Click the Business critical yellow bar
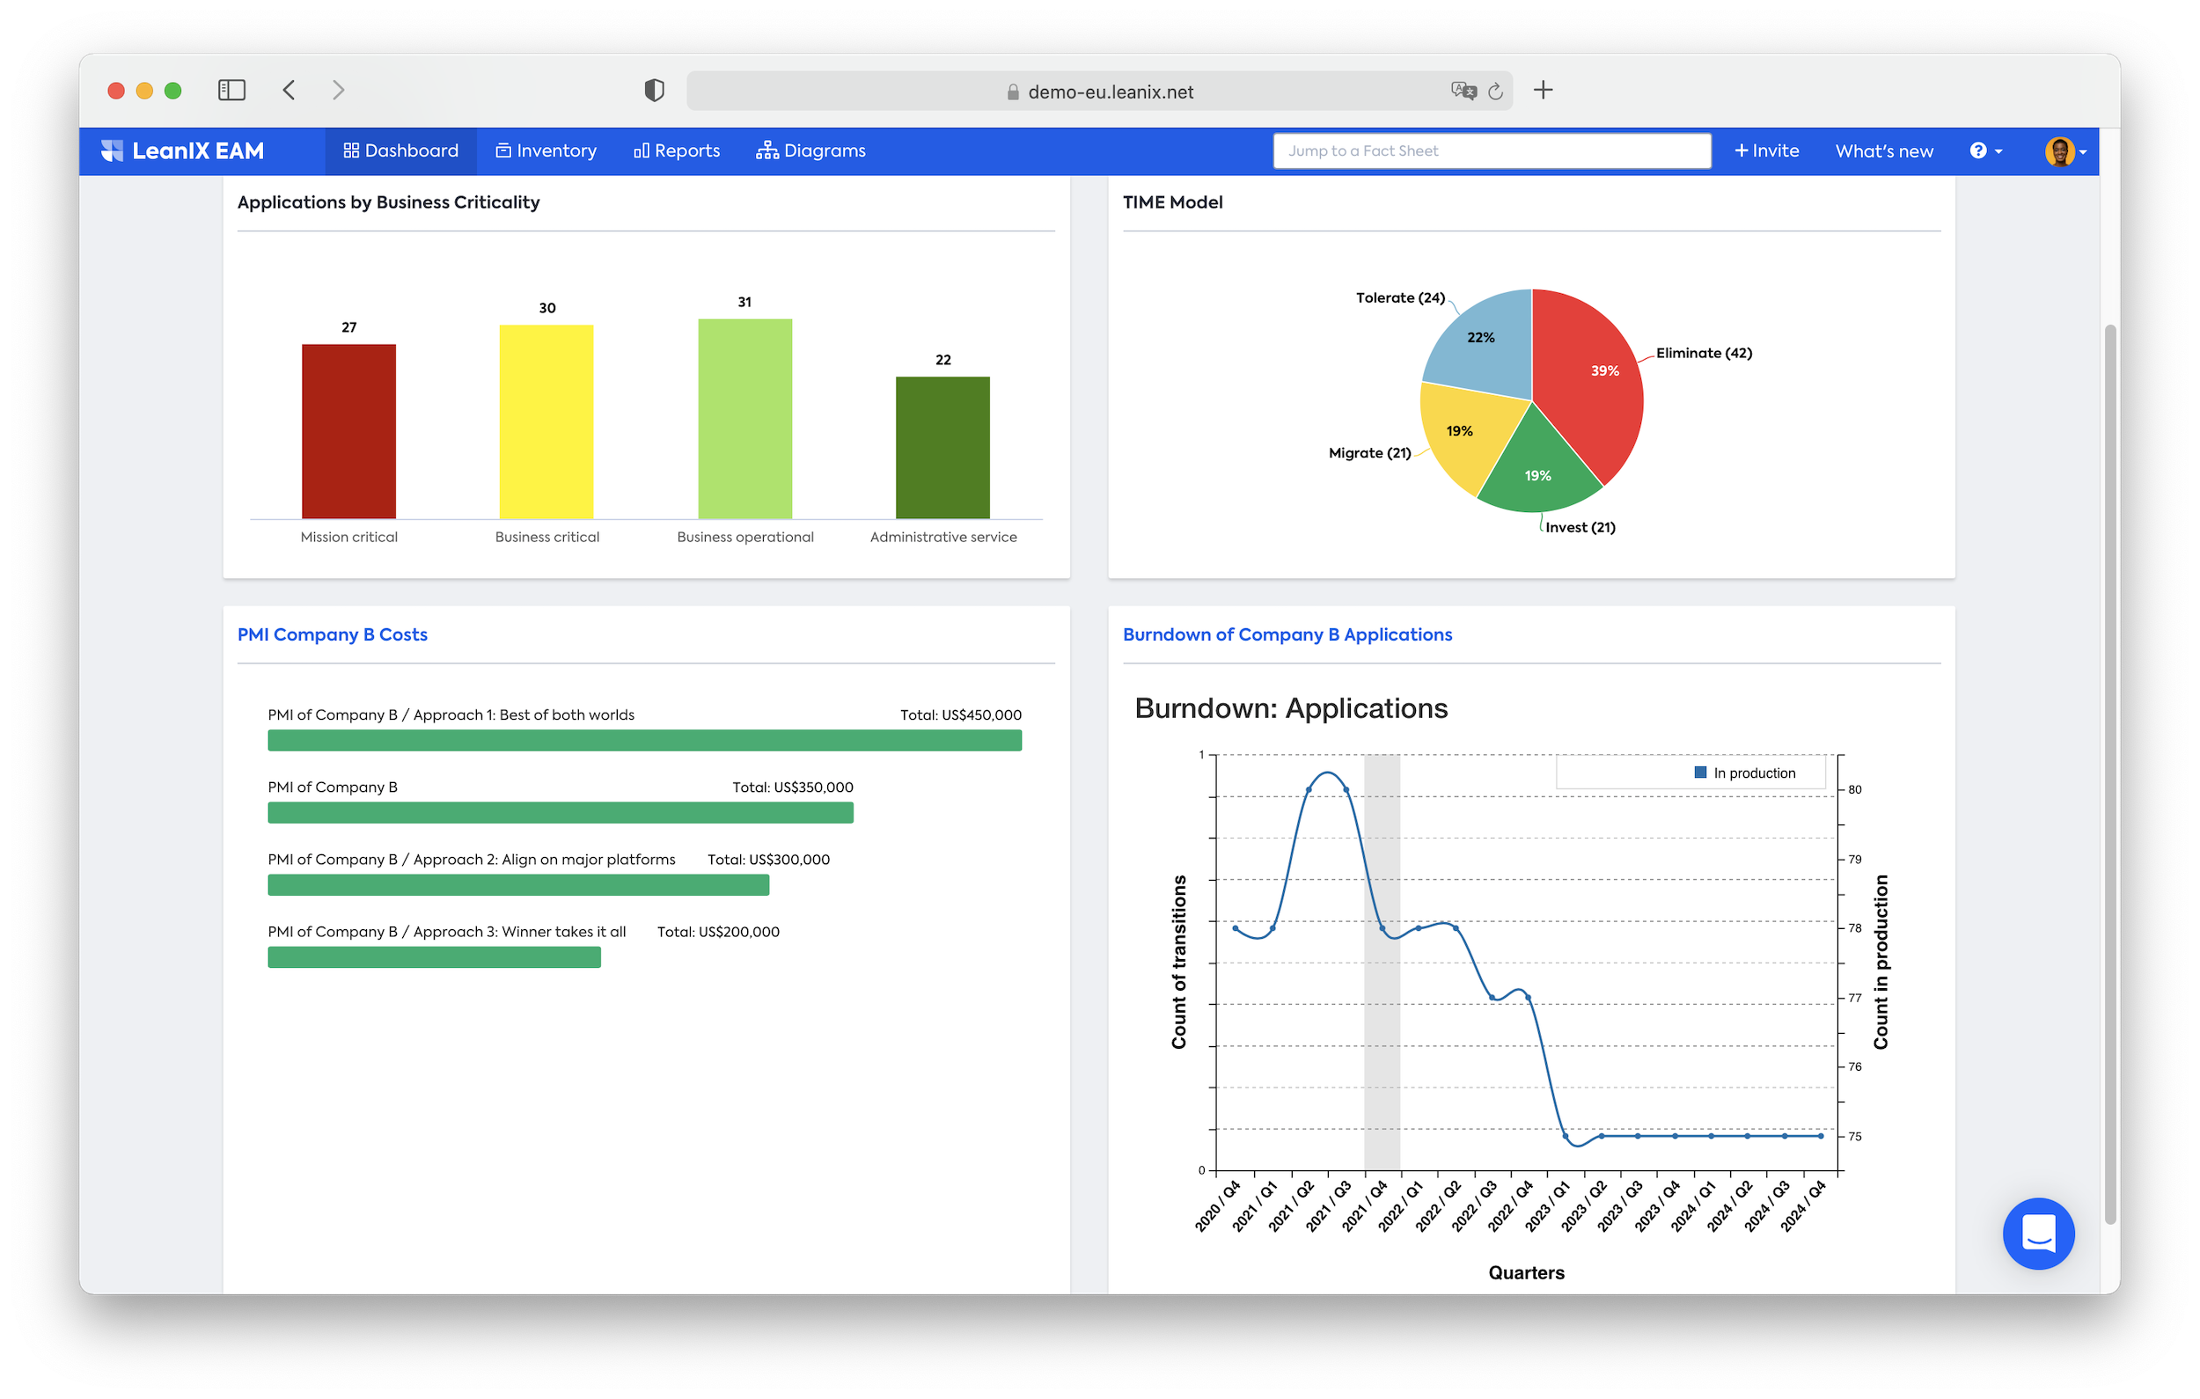 click(x=546, y=422)
